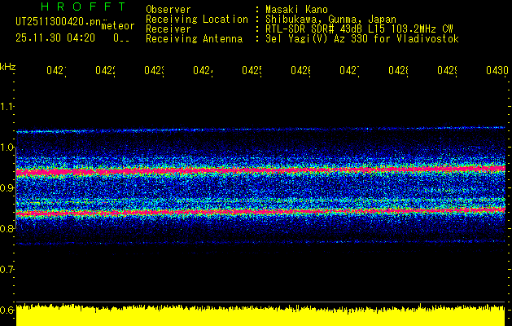Viewport: 512px width, 326px height.
Task: Click the observer name Masaki Kano
Action: tap(297, 9)
